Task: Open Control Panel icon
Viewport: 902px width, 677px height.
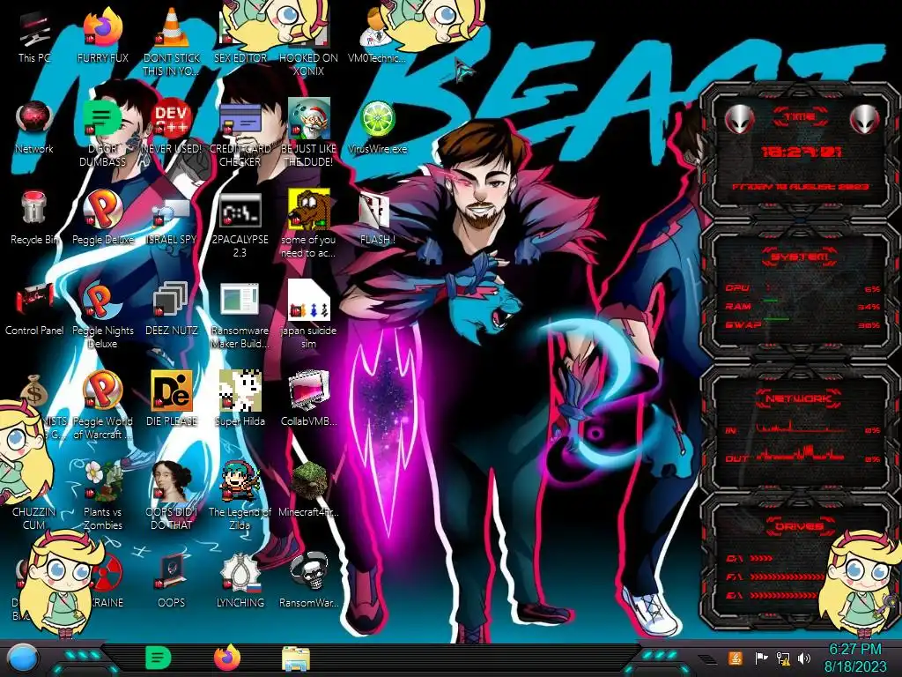Action: (34, 309)
